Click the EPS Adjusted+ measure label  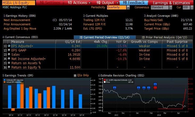click(x=22, y=46)
